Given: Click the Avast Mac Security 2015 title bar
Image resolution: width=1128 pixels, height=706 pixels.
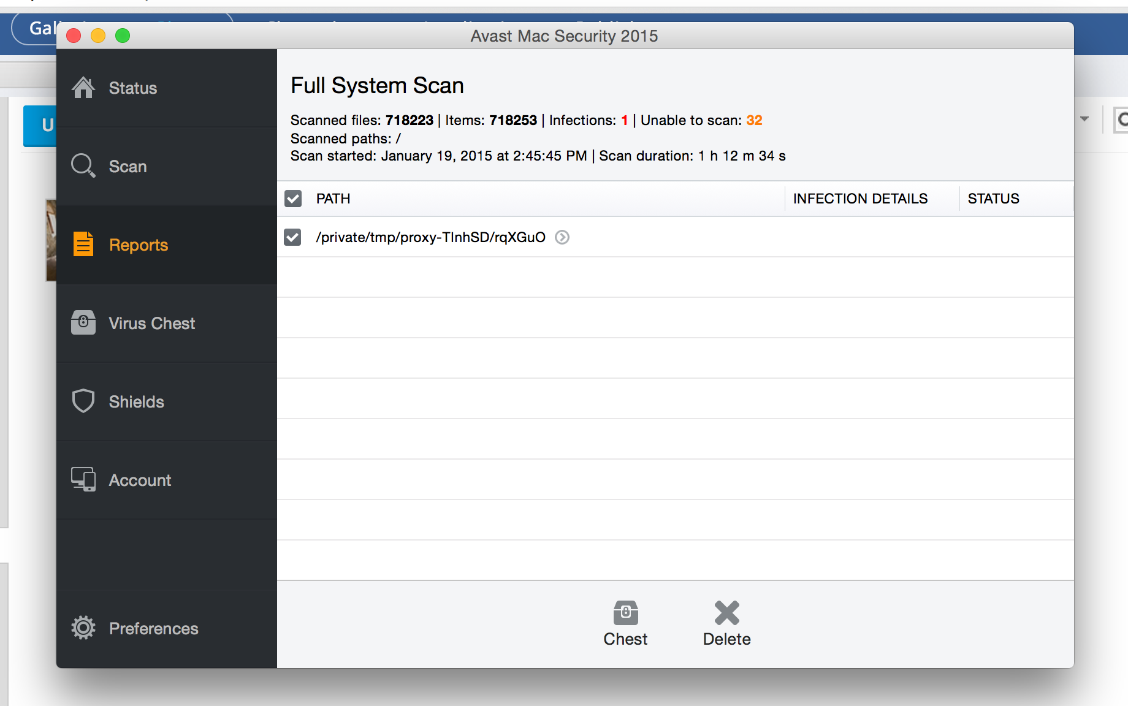Looking at the screenshot, I should pos(564,36).
